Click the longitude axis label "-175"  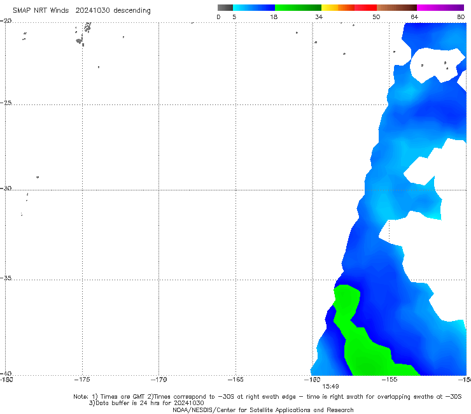point(82,380)
